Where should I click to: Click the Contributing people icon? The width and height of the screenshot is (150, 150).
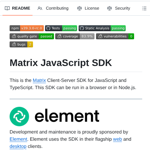click(x=40, y=8)
